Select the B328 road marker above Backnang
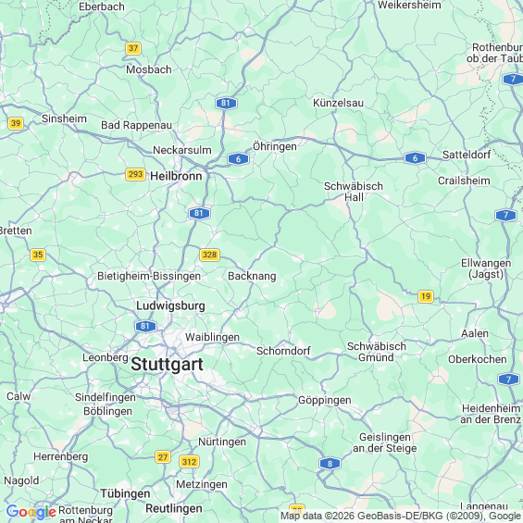 [x=209, y=255]
